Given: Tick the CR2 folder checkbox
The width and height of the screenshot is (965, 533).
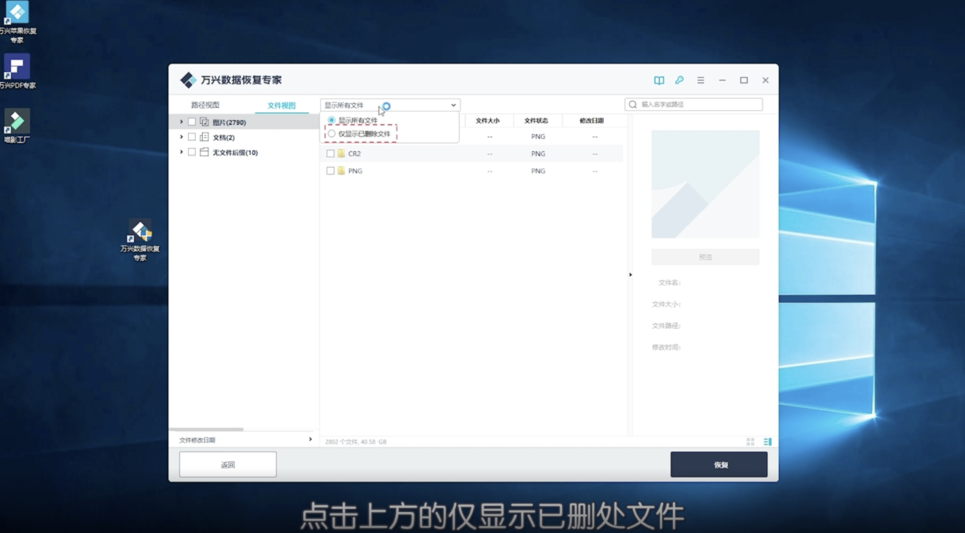Looking at the screenshot, I should pyautogui.click(x=330, y=154).
